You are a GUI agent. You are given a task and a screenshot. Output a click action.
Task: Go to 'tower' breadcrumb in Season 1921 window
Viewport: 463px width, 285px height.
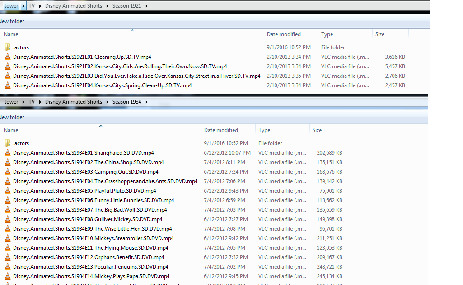point(11,6)
